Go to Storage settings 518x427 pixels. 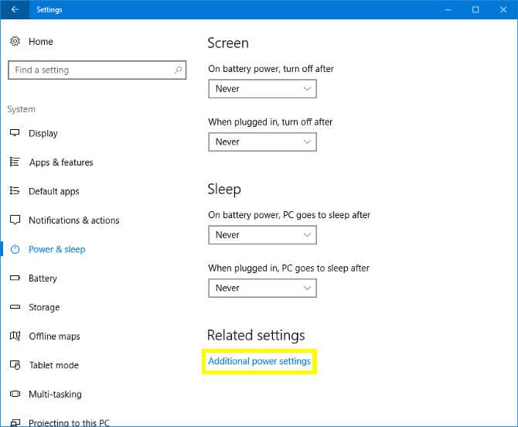tap(44, 307)
